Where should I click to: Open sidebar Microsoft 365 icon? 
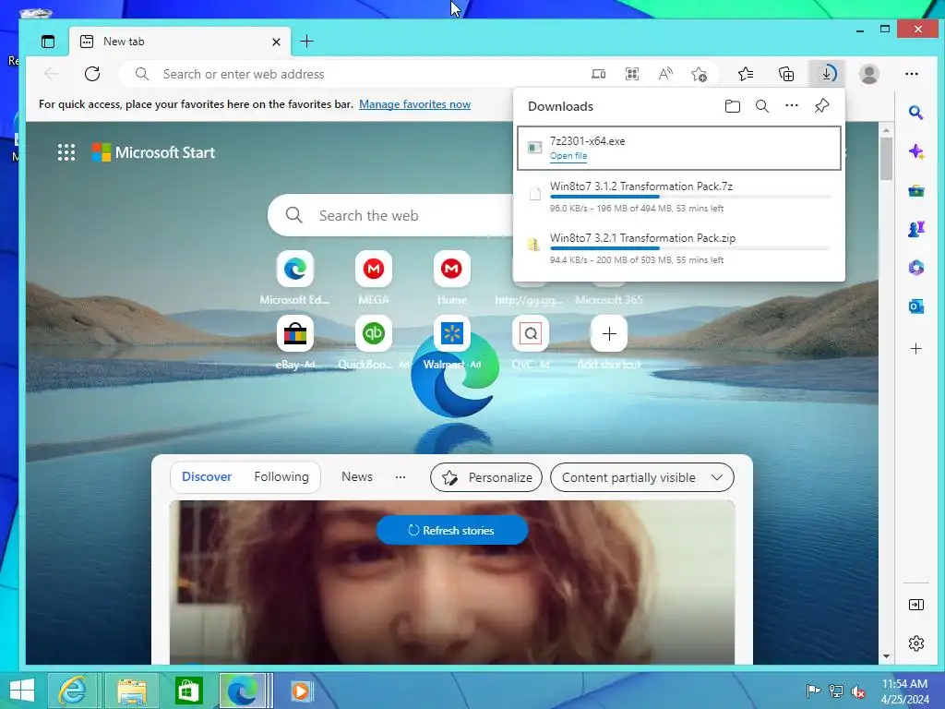[x=916, y=268]
